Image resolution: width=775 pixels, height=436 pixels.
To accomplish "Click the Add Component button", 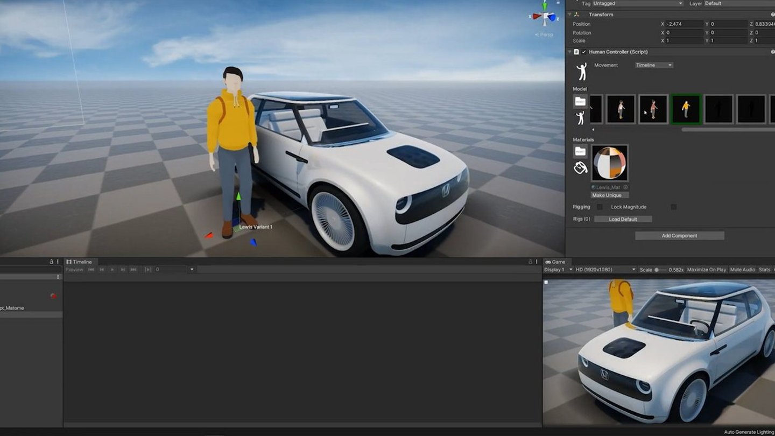I will 679,236.
